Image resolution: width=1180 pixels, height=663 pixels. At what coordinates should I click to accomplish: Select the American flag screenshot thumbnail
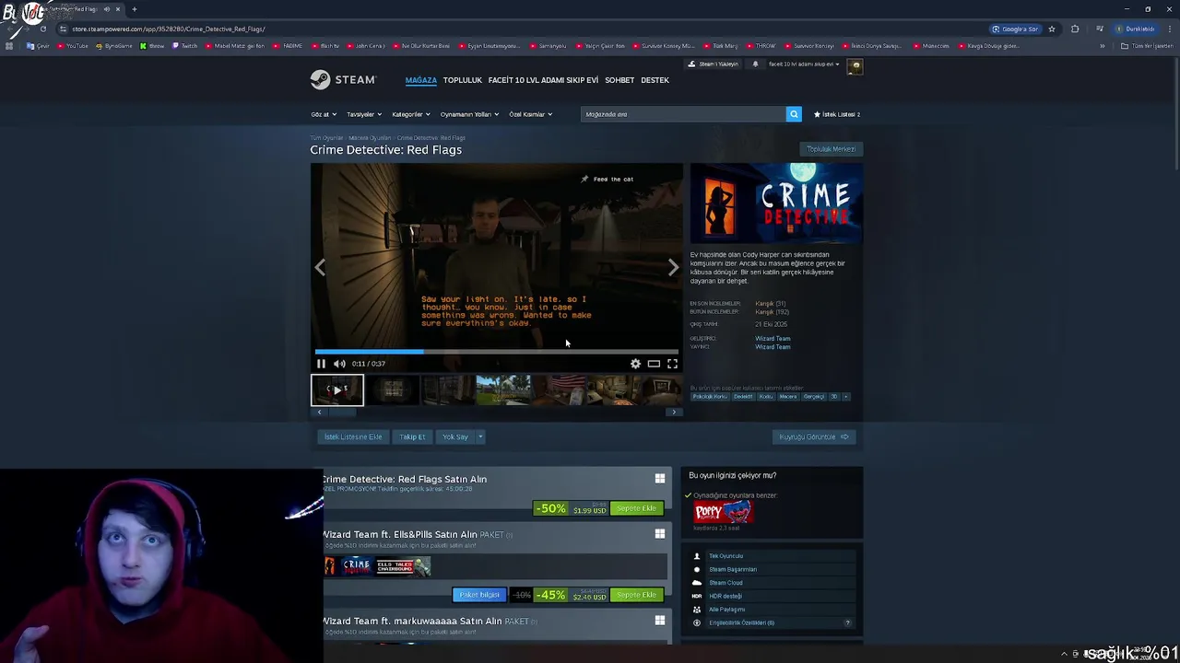(x=559, y=390)
